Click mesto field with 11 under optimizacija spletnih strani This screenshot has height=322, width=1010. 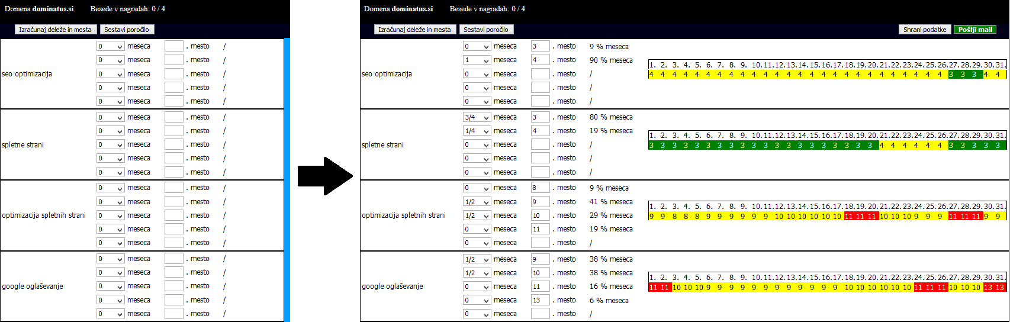tap(540, 229)
